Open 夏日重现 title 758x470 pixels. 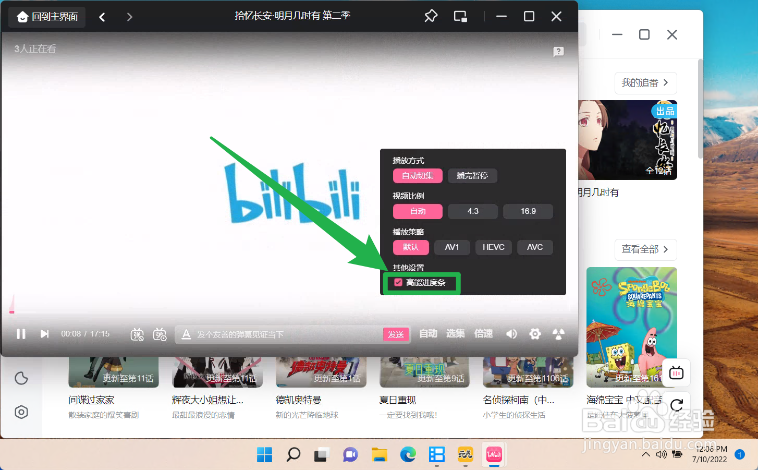point(398,400)
